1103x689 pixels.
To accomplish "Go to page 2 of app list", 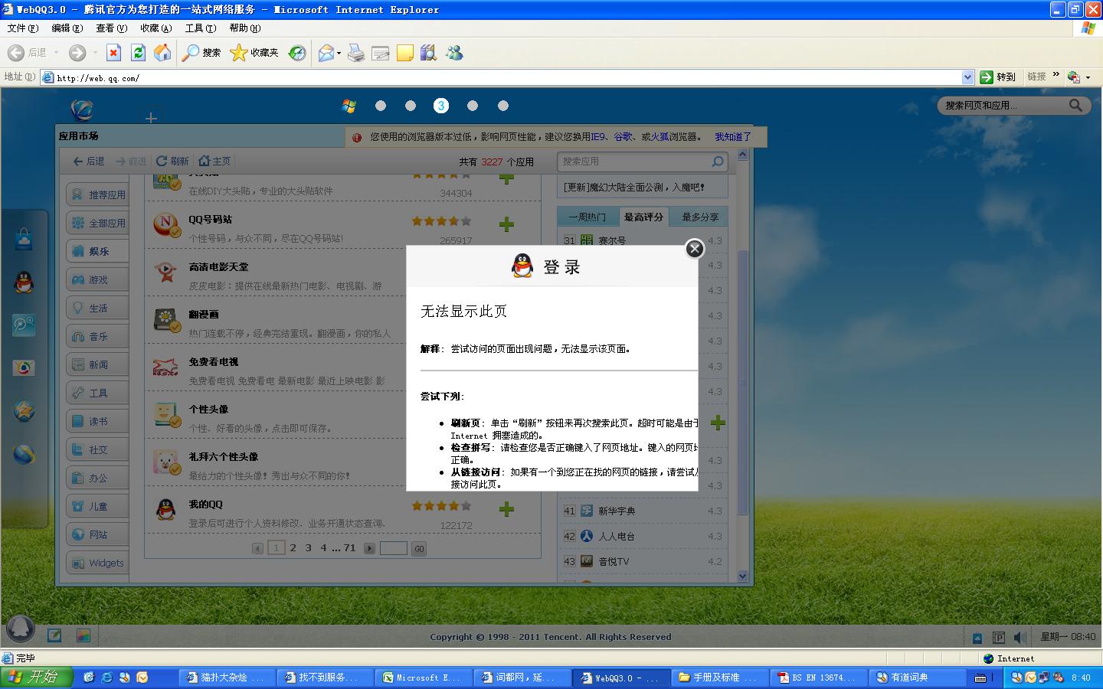I will (x=293, y=548).
